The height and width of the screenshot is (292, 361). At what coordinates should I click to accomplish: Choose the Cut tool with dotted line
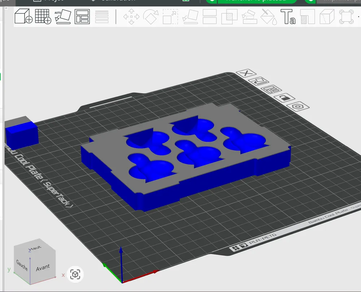click(x=209, y=17)
